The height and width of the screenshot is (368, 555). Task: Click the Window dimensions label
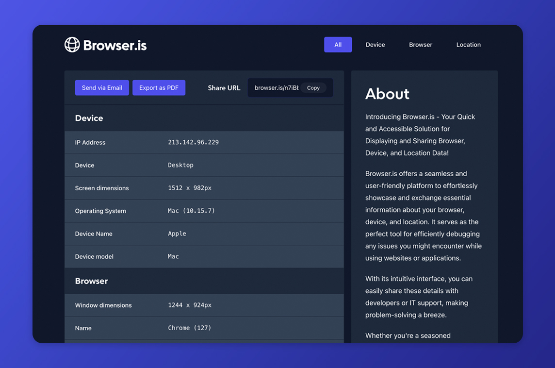(x=103, y=305)
